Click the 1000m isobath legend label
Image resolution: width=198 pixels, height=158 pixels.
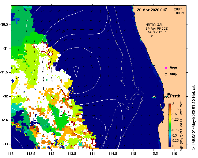(x=179, y=13)
